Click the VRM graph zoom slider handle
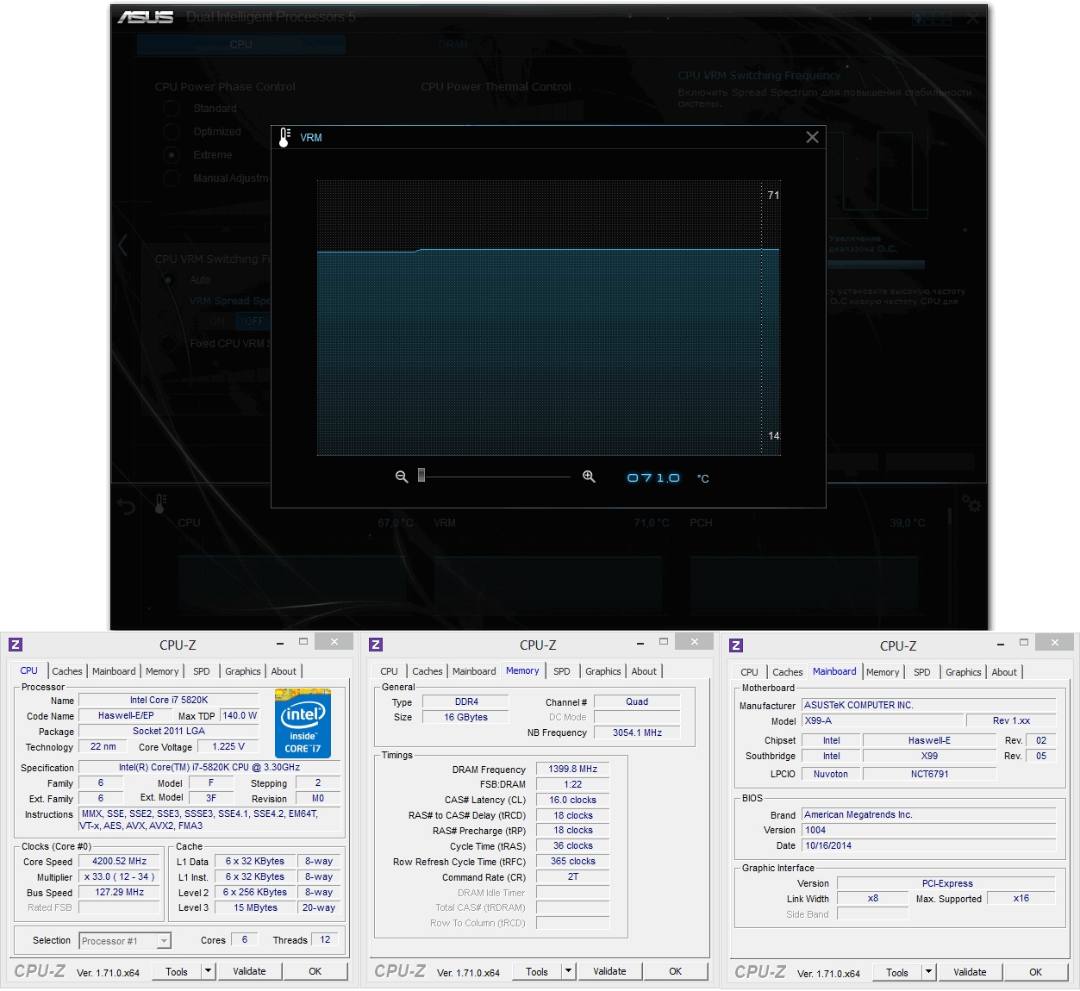This screenshot has width=1080, height=991. [x=421, y=476]
